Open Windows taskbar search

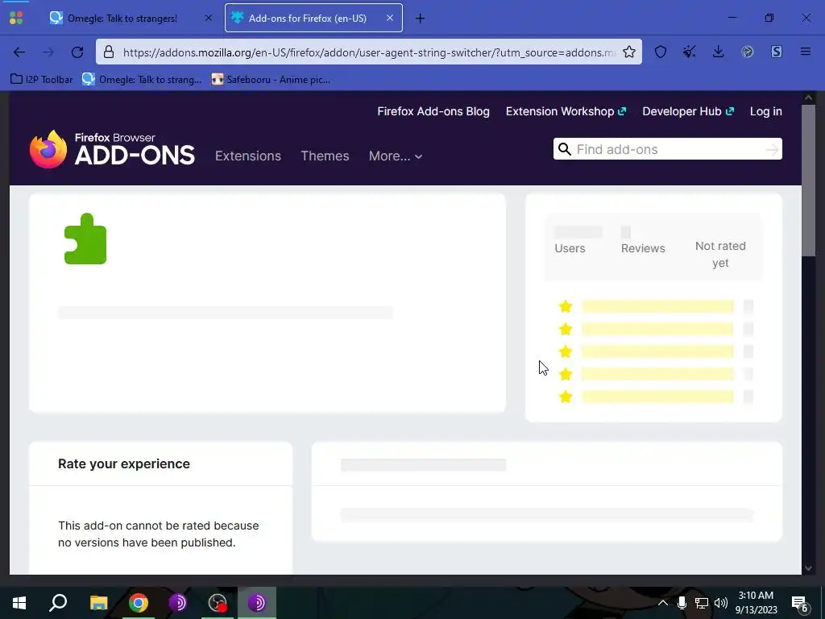point(58,603)
